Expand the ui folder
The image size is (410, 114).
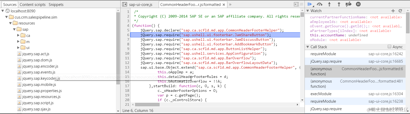coord(18,48)
